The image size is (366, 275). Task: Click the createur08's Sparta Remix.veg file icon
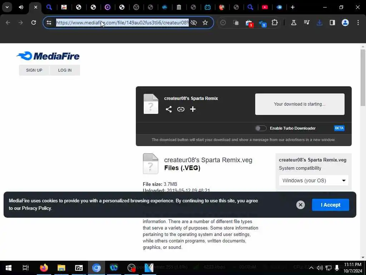point(150,164)
